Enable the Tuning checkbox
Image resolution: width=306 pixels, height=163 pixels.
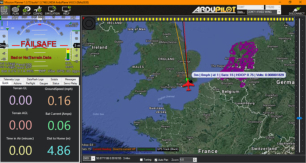(141, 160)
